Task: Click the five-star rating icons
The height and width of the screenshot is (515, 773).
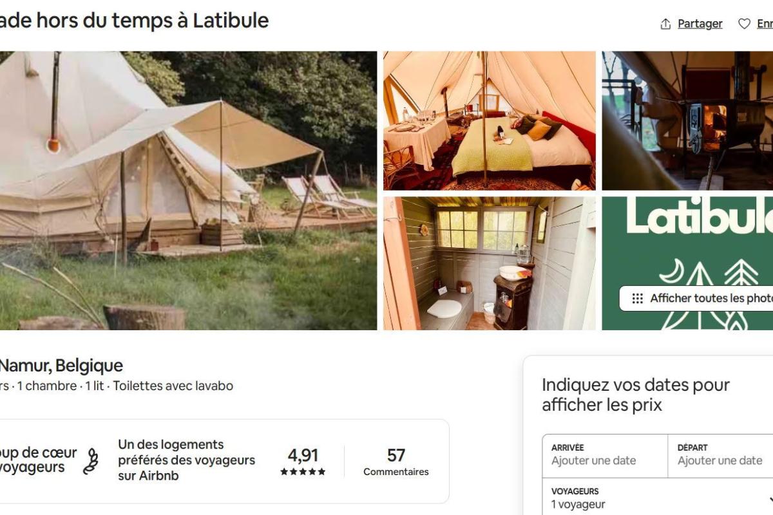Action: 303,472
